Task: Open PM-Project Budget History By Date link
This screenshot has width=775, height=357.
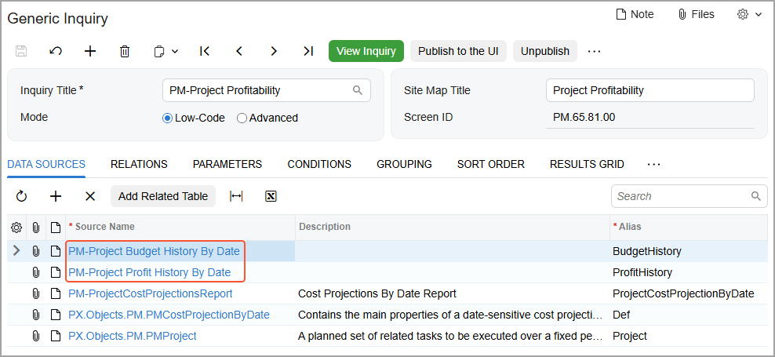Action: tap(155, 251)
